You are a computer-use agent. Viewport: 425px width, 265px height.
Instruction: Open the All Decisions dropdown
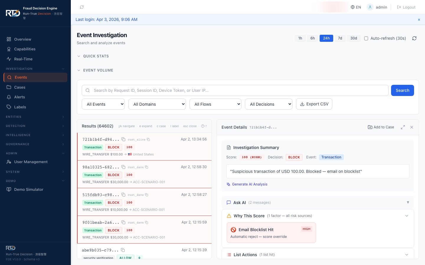(269, 104)
